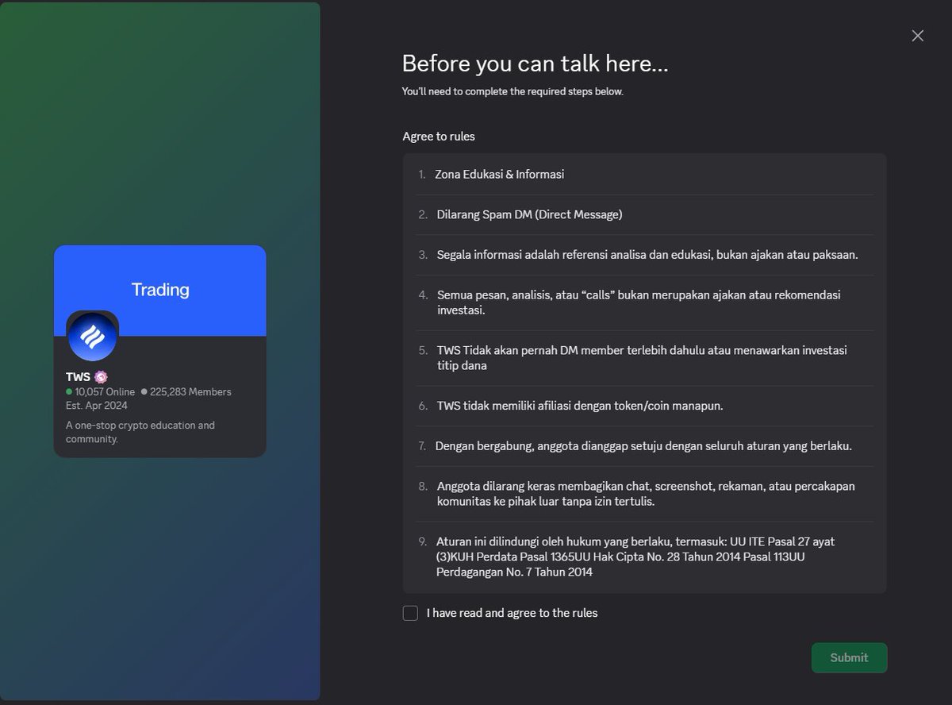The width and height of the screenshot is (952, 705).
Task: Click rule 5 about TWS never DMing members
Action: click(x=643, y=358)
